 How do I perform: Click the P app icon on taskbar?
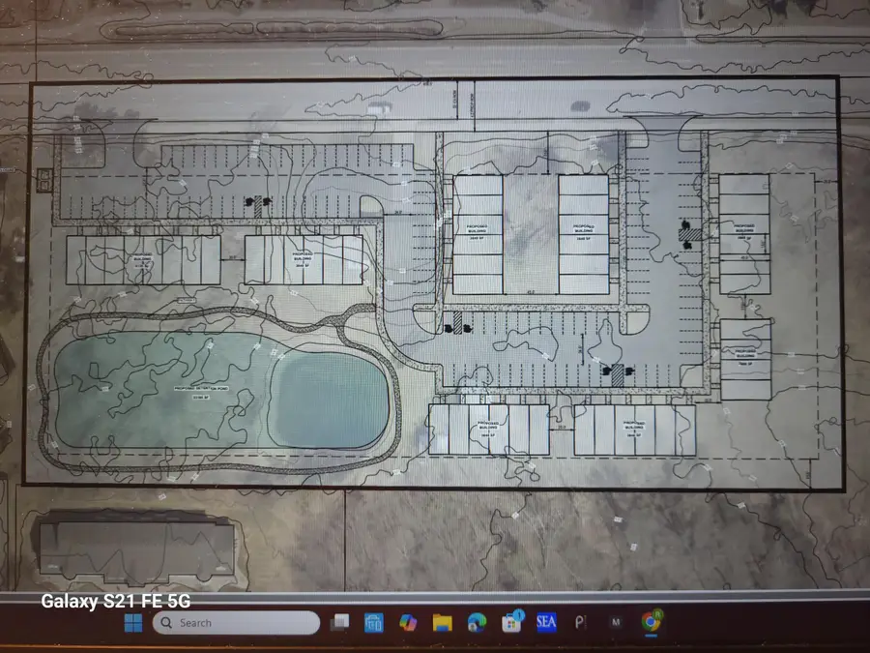[x=581, y=622]
